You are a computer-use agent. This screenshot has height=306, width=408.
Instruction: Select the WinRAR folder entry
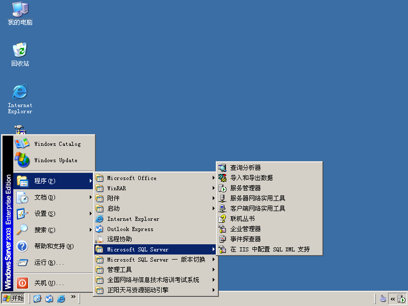click(156, 188)
